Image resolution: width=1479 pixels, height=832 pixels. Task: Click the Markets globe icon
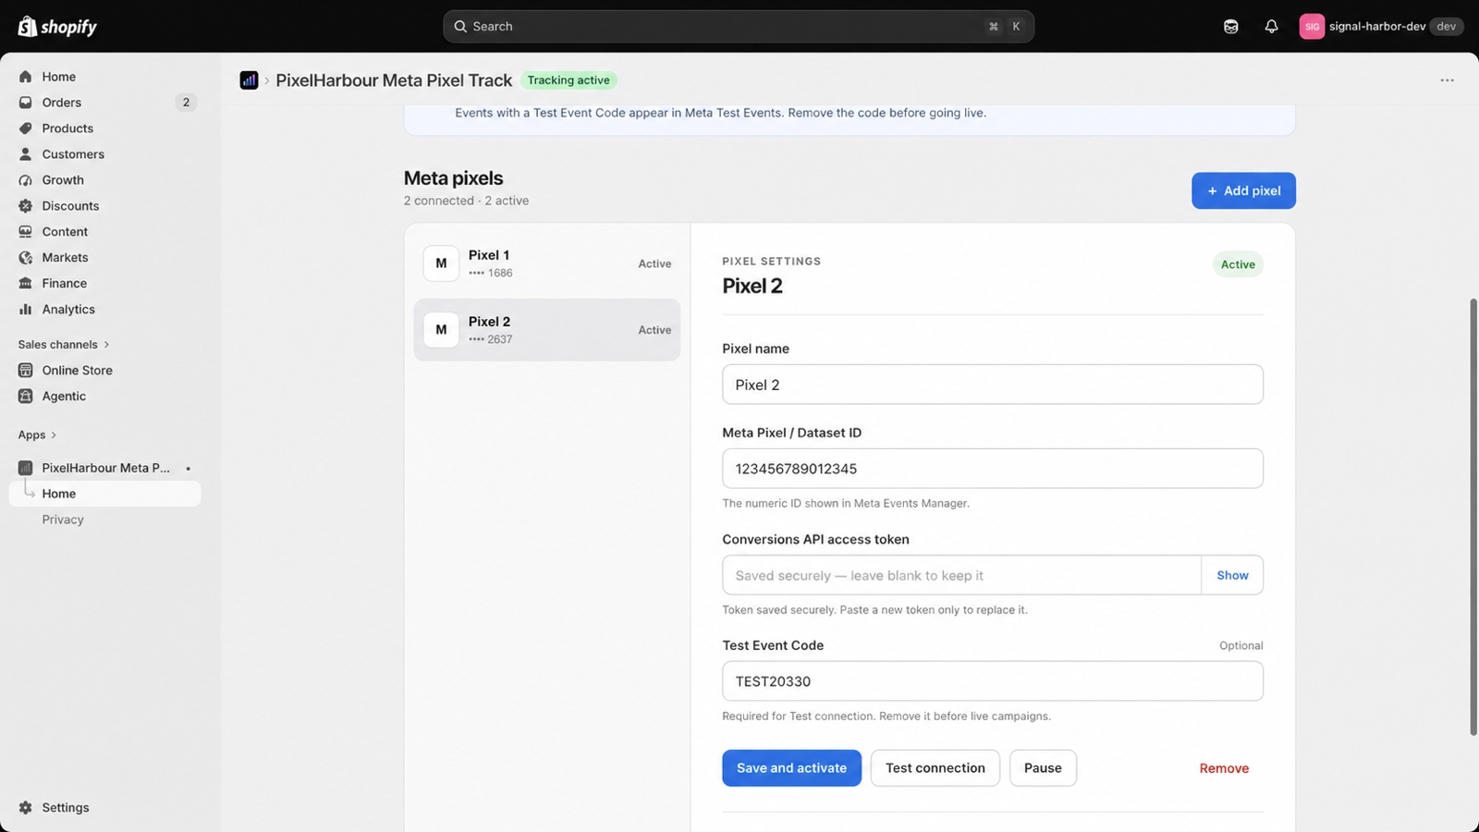(26, 258)
